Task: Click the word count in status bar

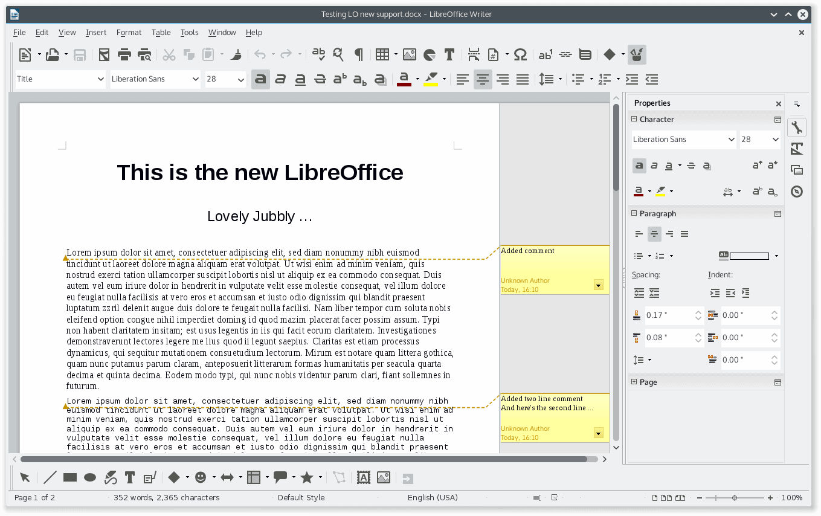Action: pos(167,498)
